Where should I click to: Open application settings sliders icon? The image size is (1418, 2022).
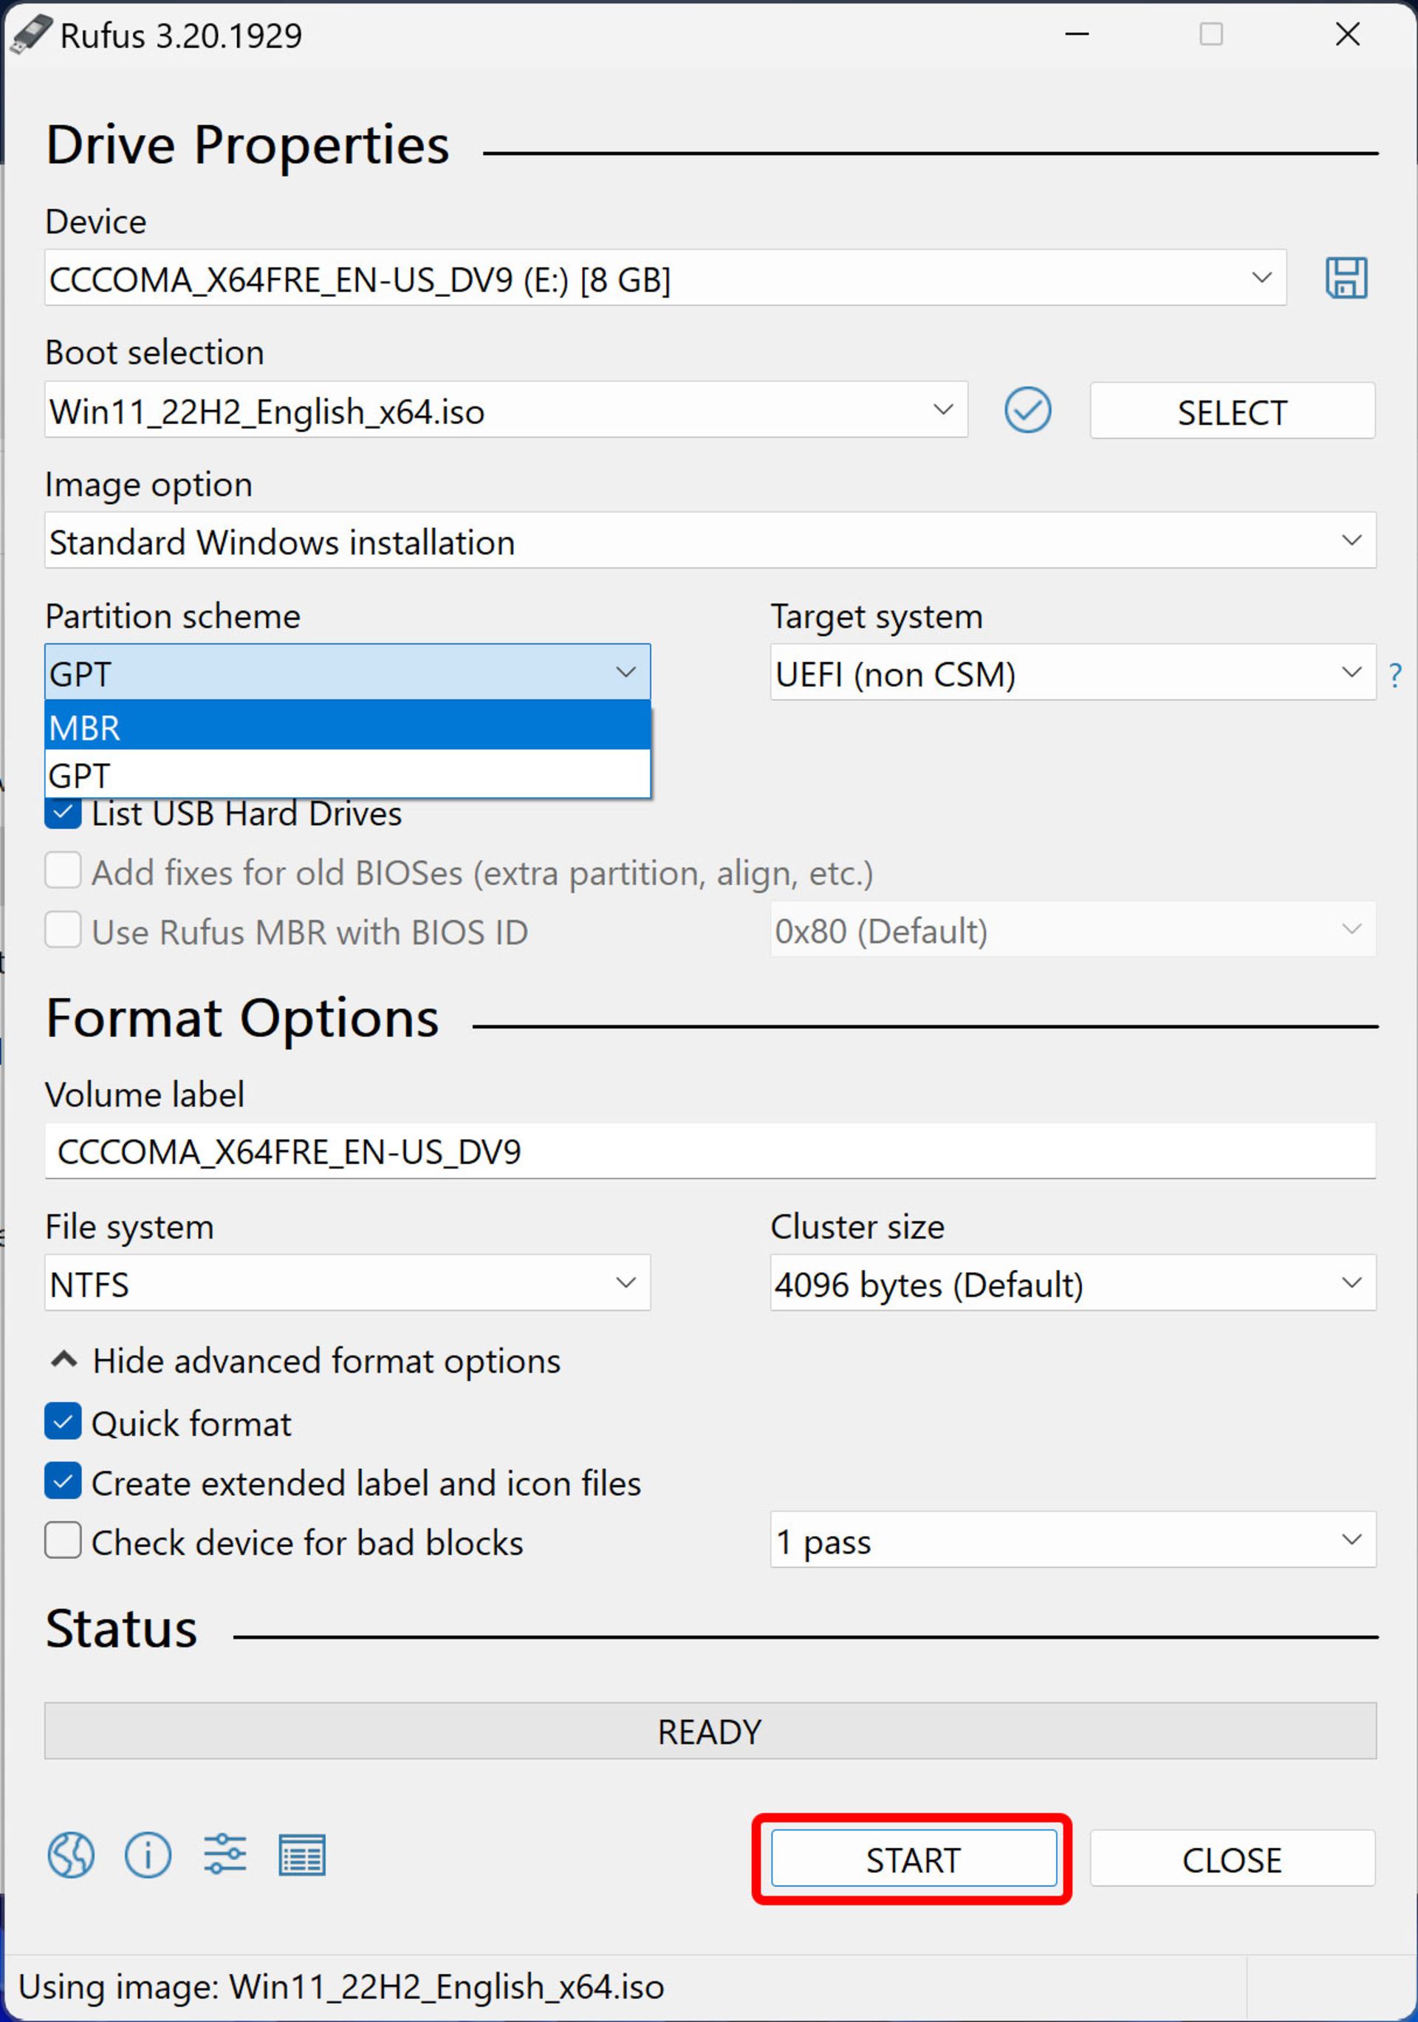225,1856
